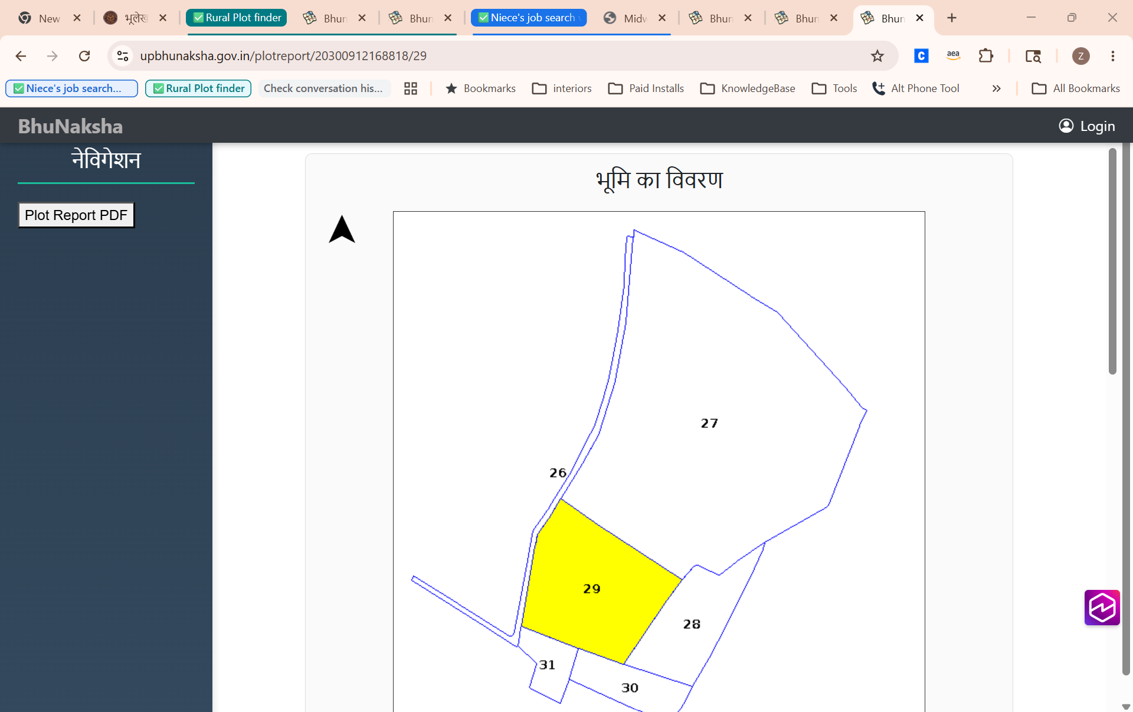
Task: Click the scrollbar down arrow
Action: click(1126, 706)
